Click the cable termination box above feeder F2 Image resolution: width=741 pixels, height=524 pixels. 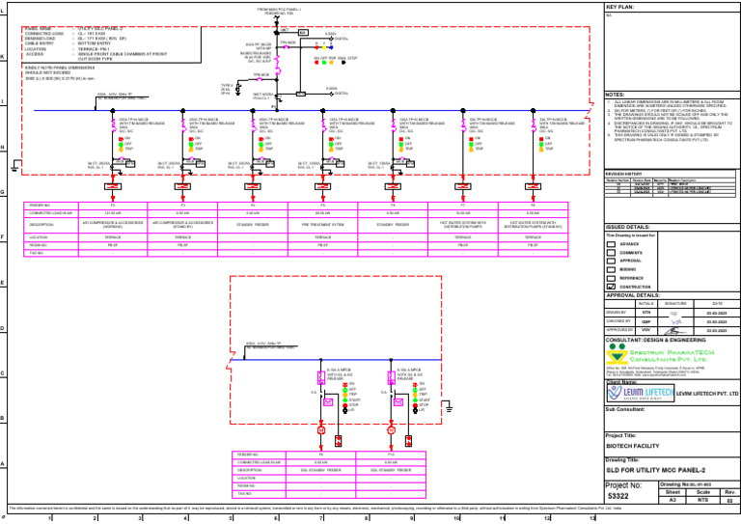tap(113, 186)
